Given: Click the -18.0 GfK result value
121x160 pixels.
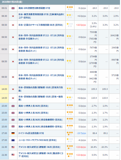Looking at the screenshot, I should click(x=94, y=8).
